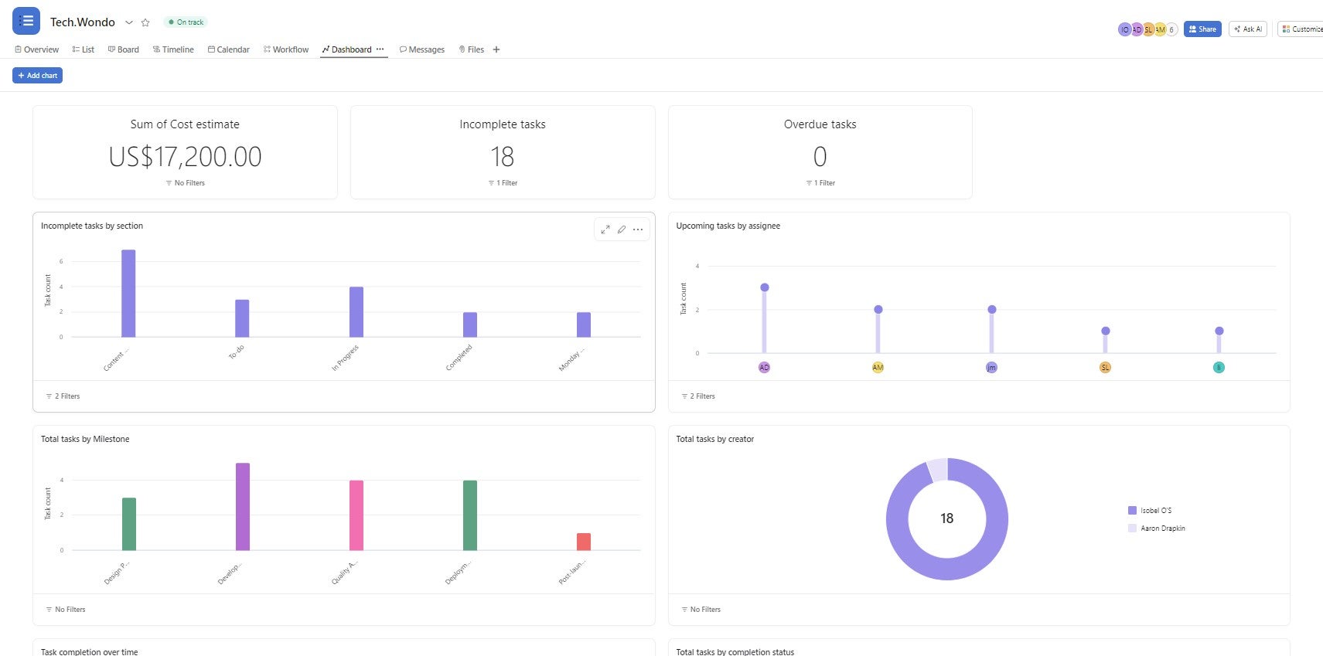Click No Filters under Total tasks by Milestone
Screen dimensions: 1323x656
coord(66,610)
